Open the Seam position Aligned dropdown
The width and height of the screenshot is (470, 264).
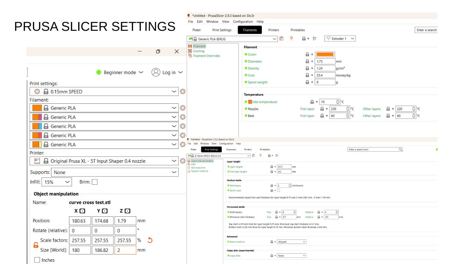tap(292, 242)
